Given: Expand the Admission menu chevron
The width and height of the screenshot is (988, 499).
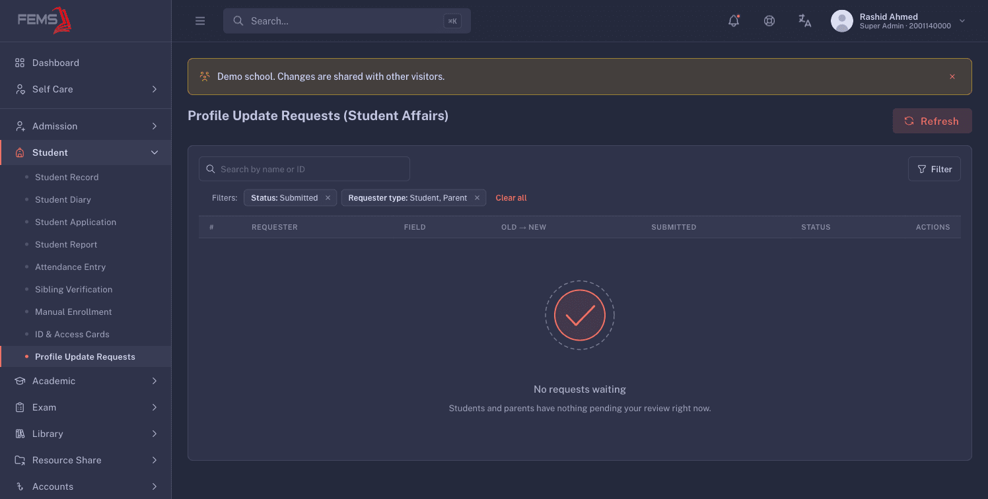Looking at the screenshot, I should pos(155,126).
